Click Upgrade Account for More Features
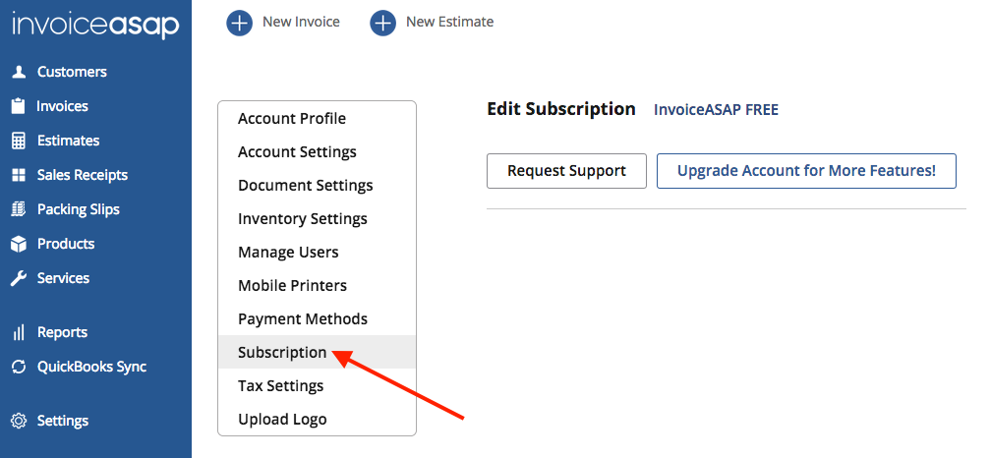The width and height of the screenshot is (990, 458). 806,171
